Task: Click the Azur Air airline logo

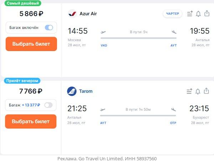Action: click(72, 14)
